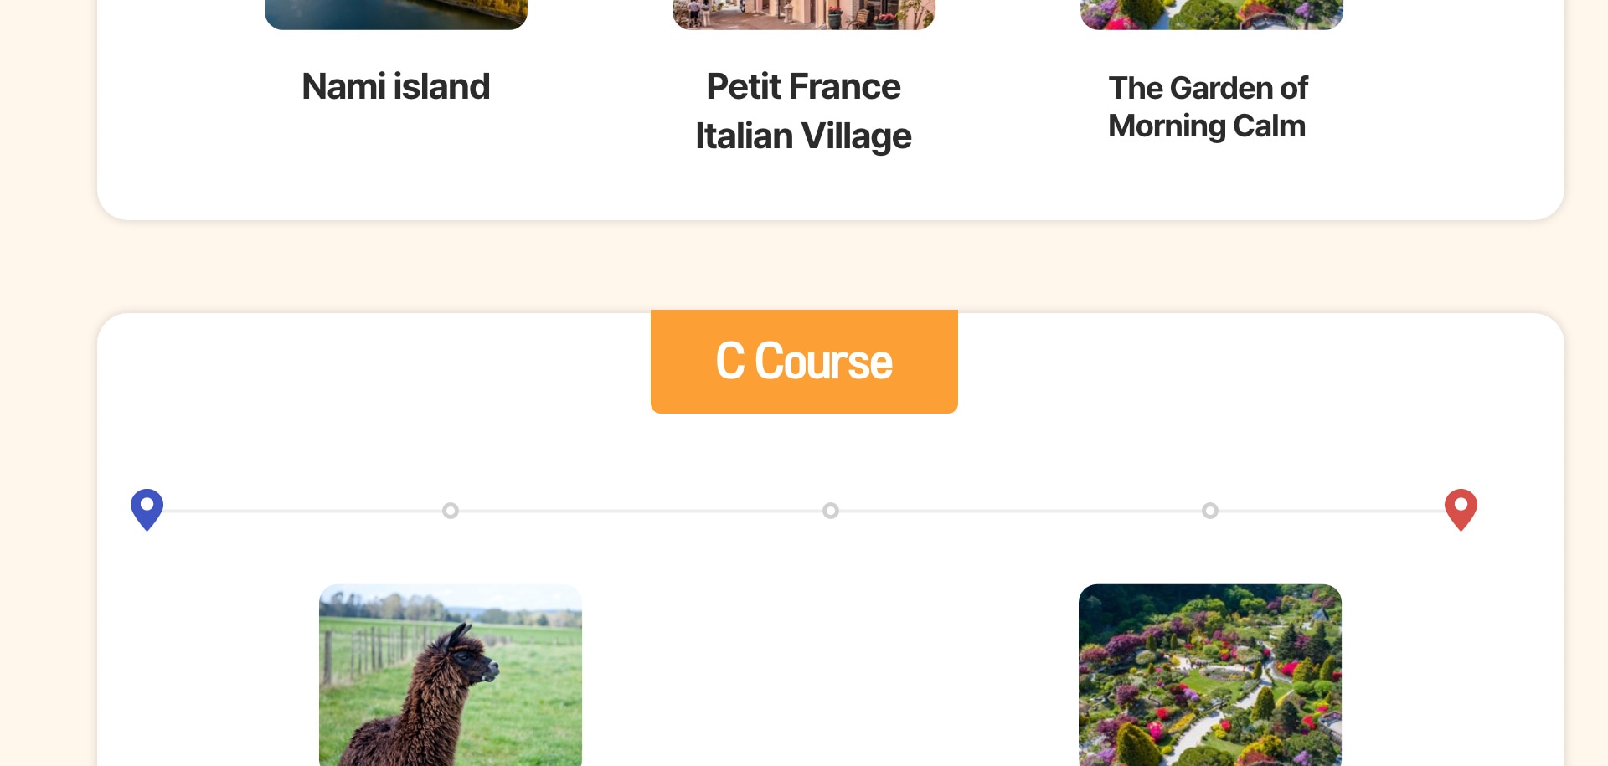Screen dimensions: 1608x766
Task: Click empty white area below Nami island title
Action: (396, 167)
